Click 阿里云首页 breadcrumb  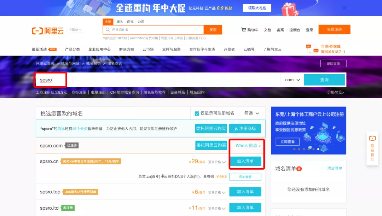point(45,63)
